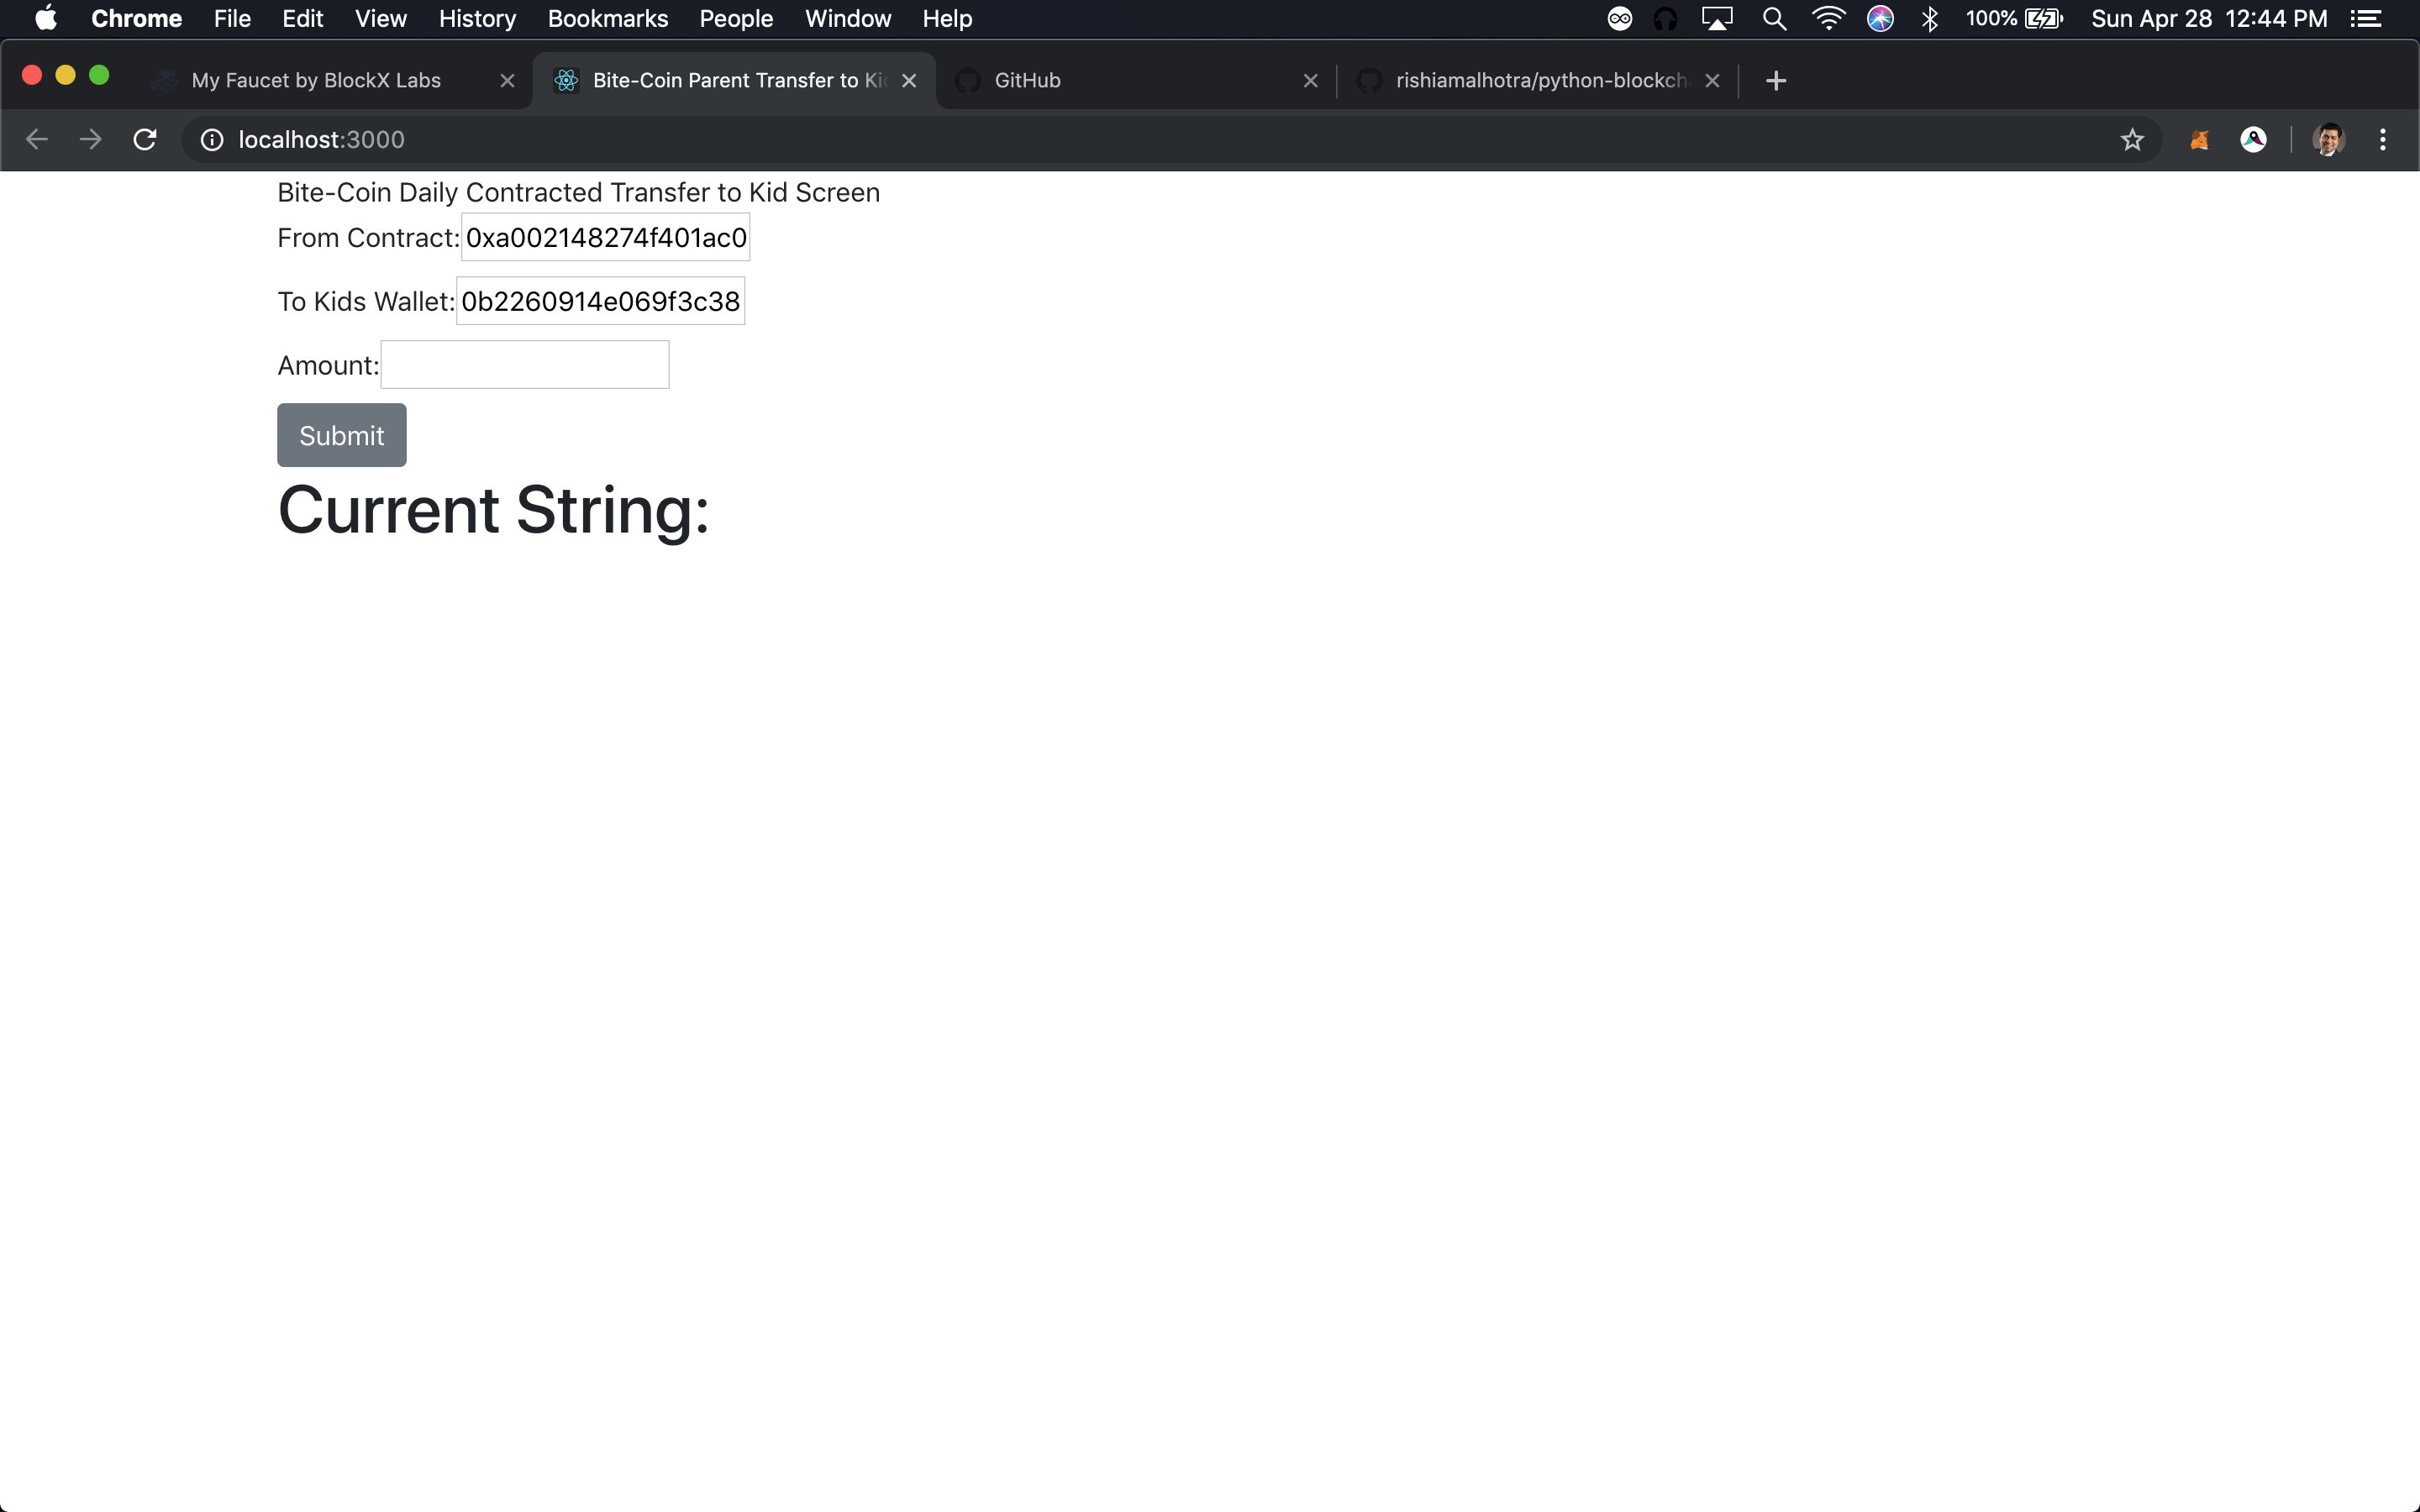Click the Siri icon in menu bar
The image size is (2420, 1512).
[1880, 19]
